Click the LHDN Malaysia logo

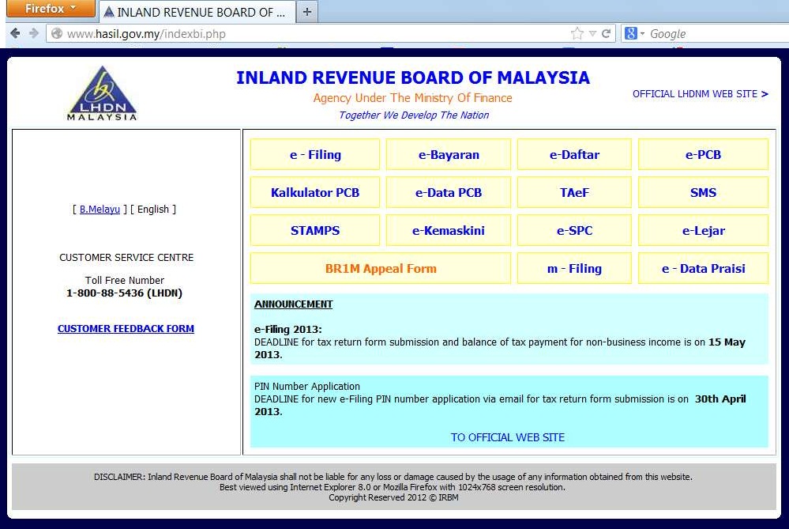(102, 93)
